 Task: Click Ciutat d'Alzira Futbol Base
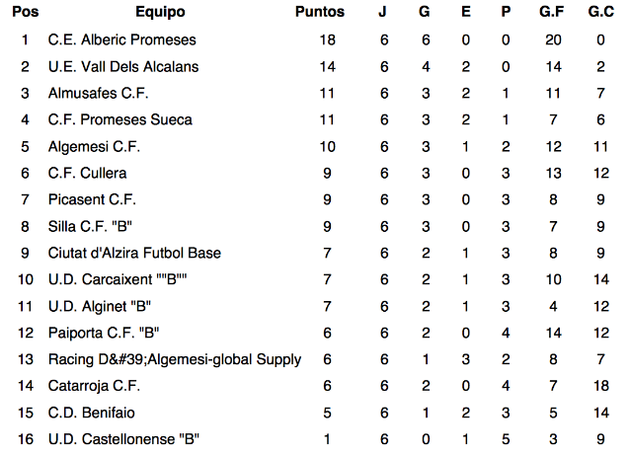134,253
